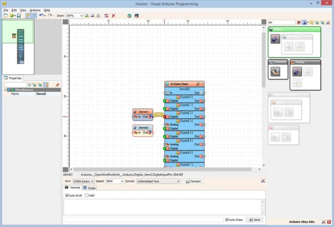Click the Connect button
Viewport: 334px width, 227px height.
coord(193,181)
